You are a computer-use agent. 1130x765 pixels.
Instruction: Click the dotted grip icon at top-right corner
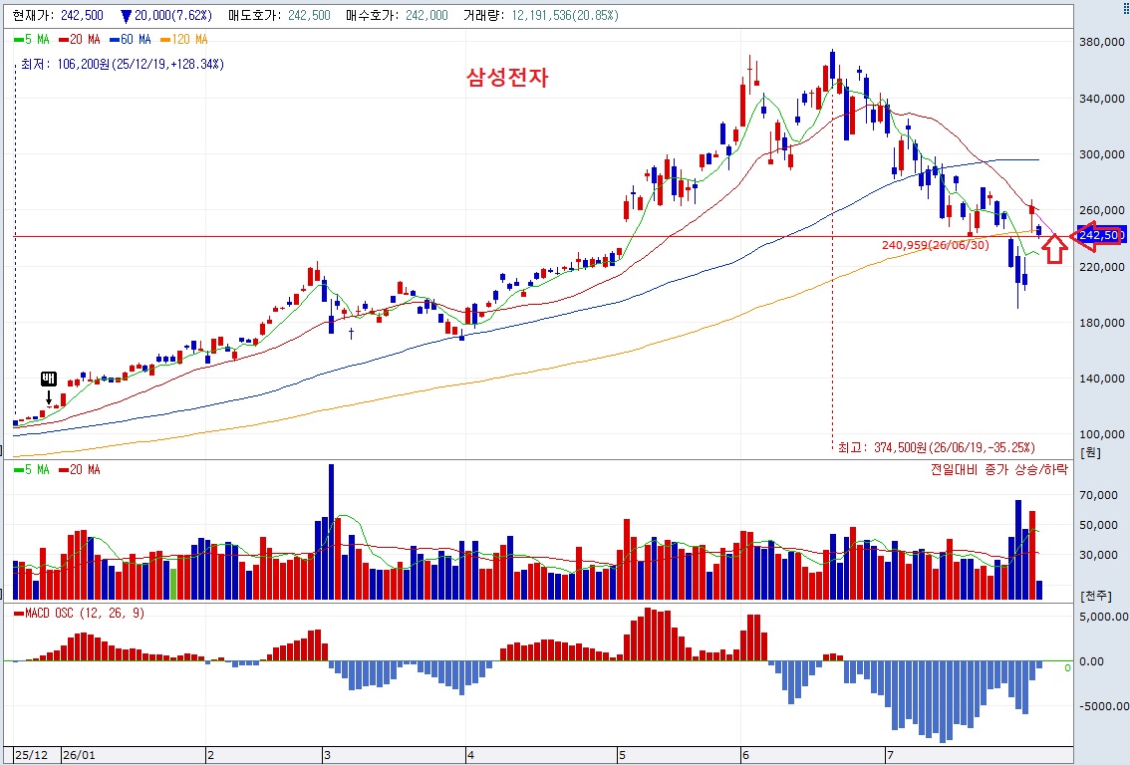[x=1126, y=7]
